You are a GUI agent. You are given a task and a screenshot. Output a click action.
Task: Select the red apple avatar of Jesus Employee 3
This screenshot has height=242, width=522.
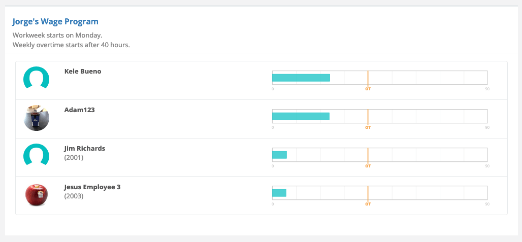point(36,195)
